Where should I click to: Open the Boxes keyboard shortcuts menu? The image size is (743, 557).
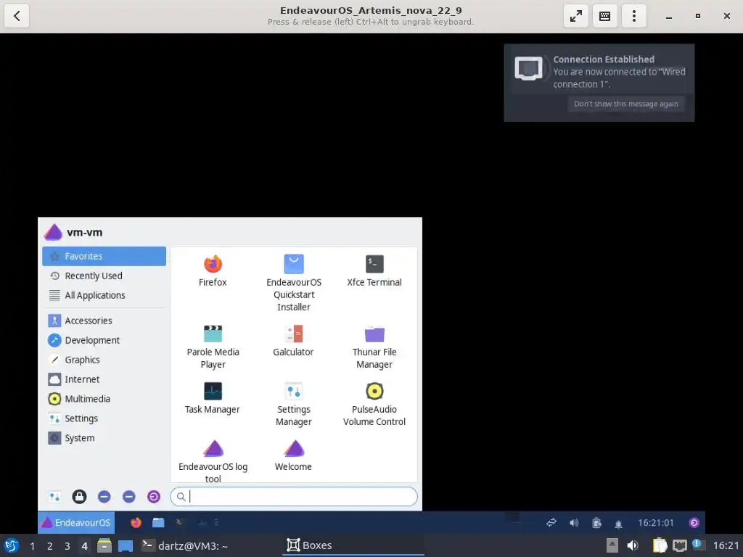pyautogui.click(x=604, y=16)
